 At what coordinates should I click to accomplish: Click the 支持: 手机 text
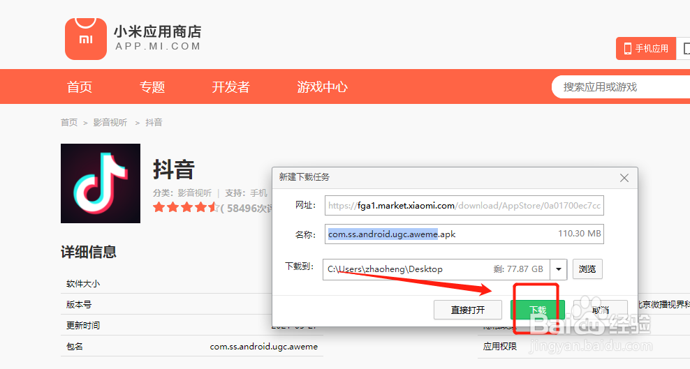coord(246,193)
